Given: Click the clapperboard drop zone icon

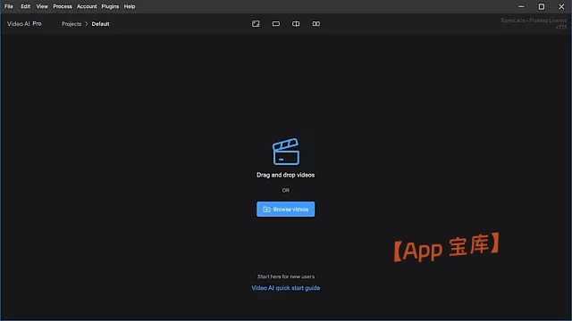Looking at the screenshot, I should pos(286,152).
